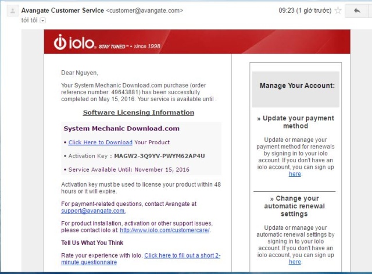Click 'Service Available Until: November 15, 2016'
The width and height of the screenshot is (372, 274).
(129, 169)
